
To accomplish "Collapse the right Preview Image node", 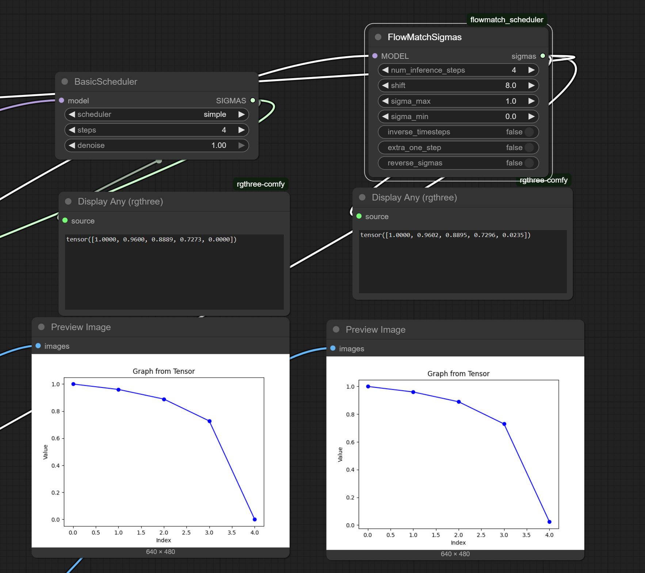I will point(336,329).
